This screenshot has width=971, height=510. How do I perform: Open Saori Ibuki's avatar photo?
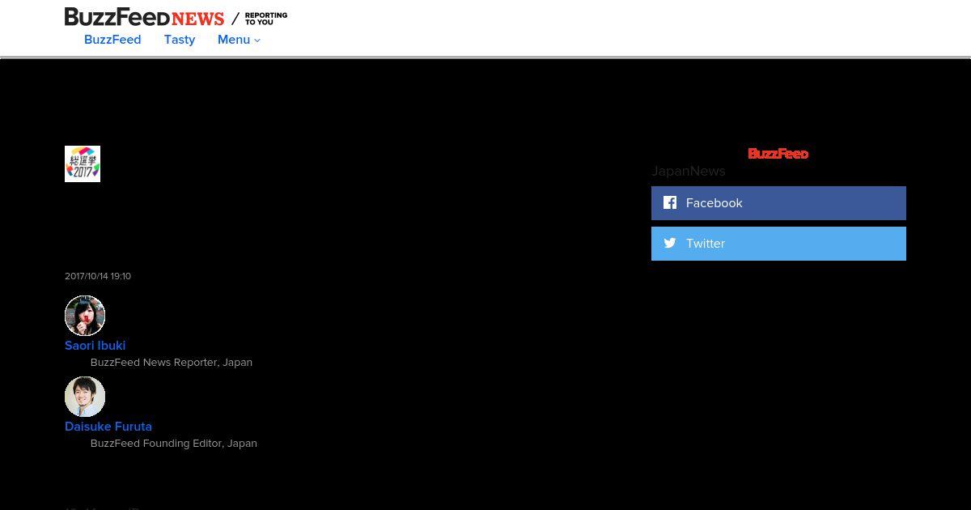[85, 316]
